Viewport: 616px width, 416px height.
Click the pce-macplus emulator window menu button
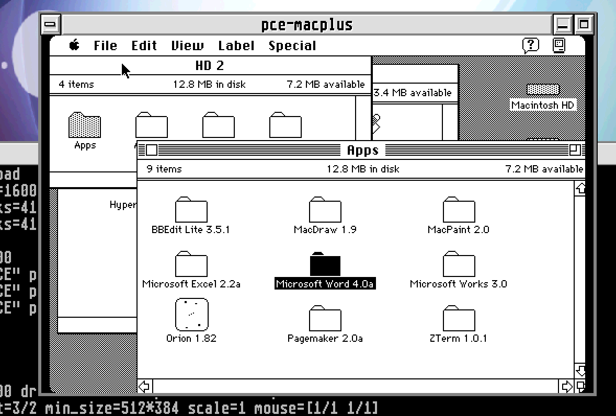pyautogui.click(x=51, y=25)
